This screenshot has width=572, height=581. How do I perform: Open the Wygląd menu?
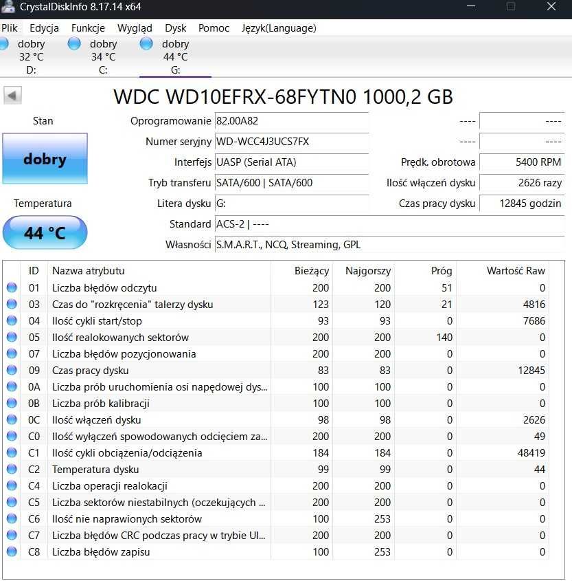[135, 28]
